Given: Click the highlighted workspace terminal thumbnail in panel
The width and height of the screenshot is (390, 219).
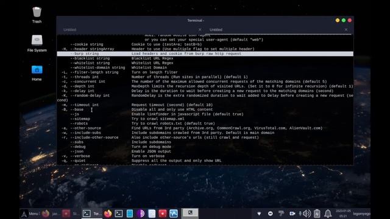Looking at the screenshot, I should (x=190, y=213).
